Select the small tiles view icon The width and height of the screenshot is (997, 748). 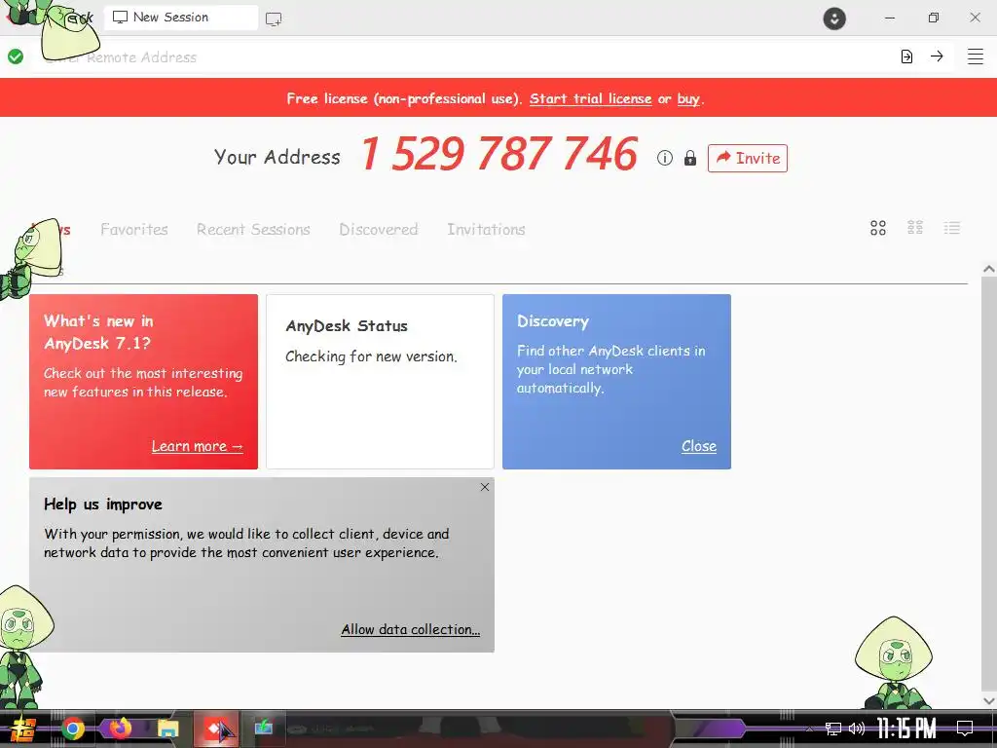tap(915, 228)
